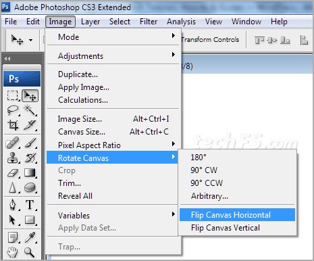
Task: Rotate canvas 90° CCW
Action: pos(237,183)
